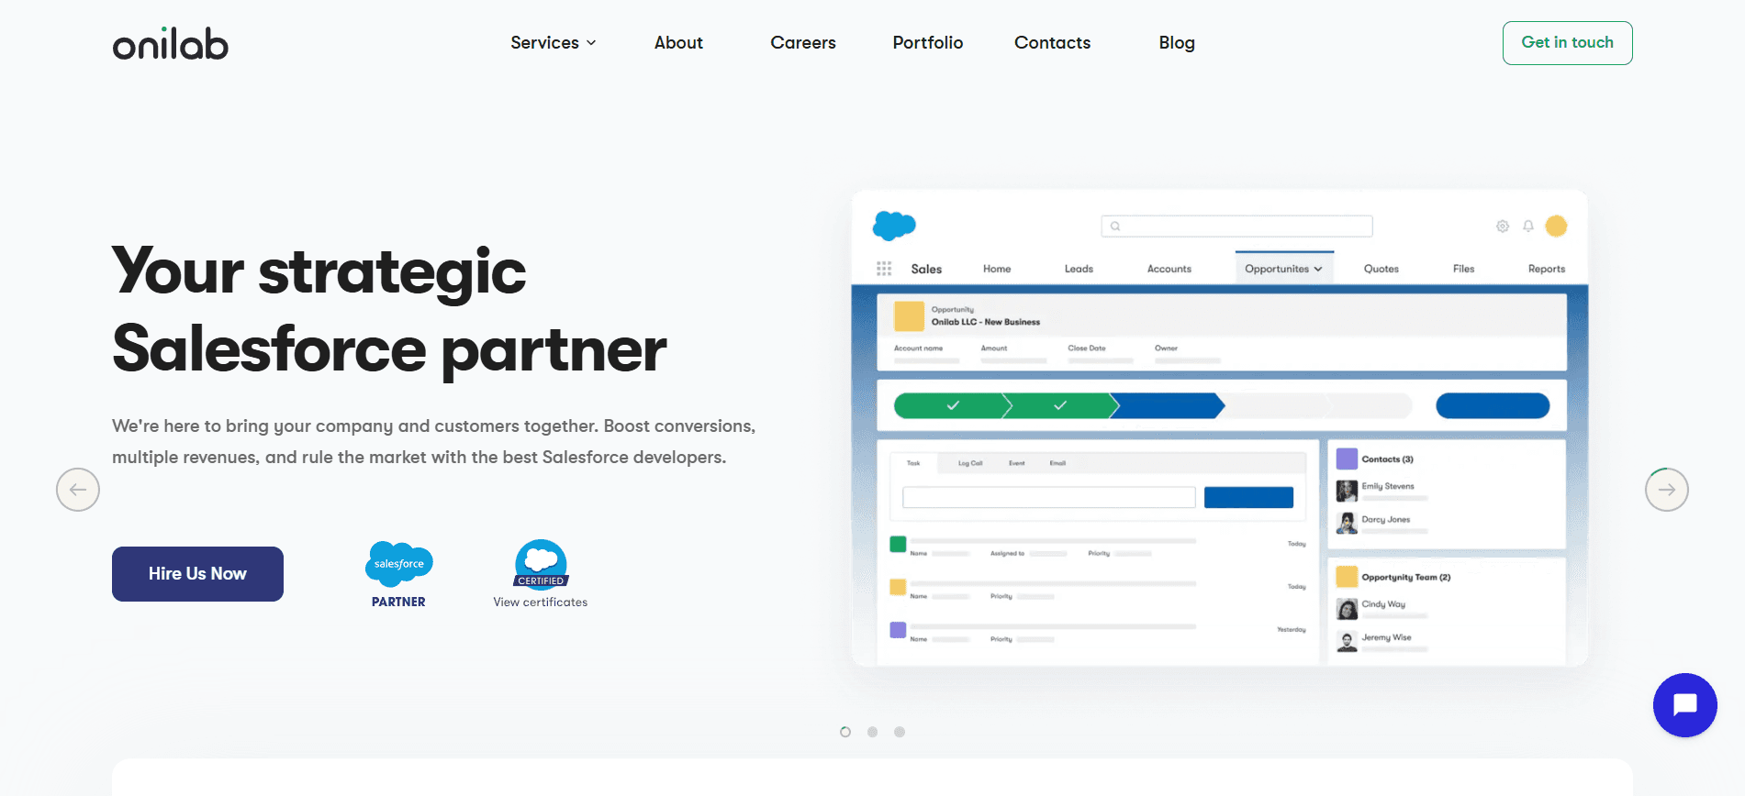
Task: Click Jeremy Wise avatar
Action: pos(1347,641)
